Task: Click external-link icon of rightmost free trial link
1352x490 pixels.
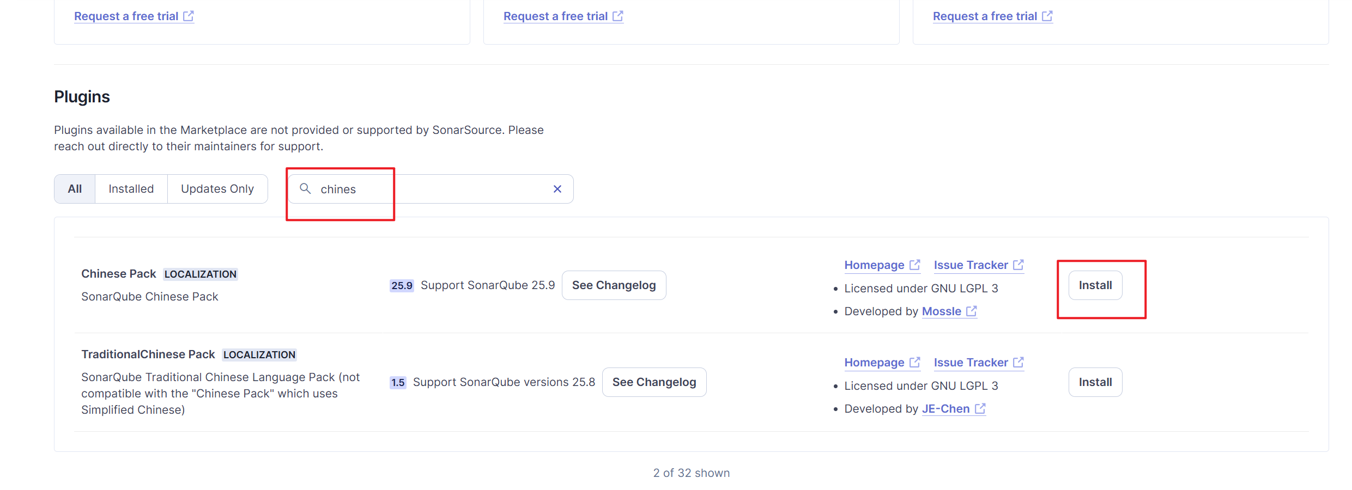Action: tap(1047, 16)
